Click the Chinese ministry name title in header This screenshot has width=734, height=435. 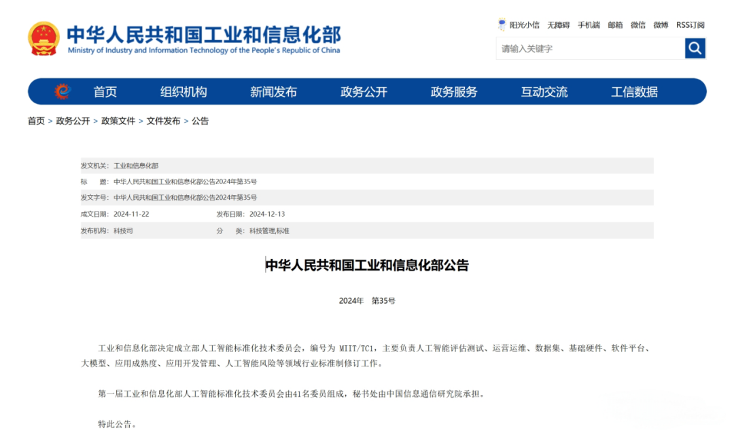pos(204,35)
